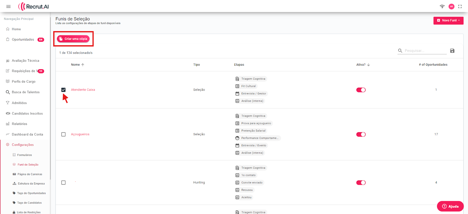Open the Novo Funil dropdown
The image size is (468, 214).
(x=448, y=20)
